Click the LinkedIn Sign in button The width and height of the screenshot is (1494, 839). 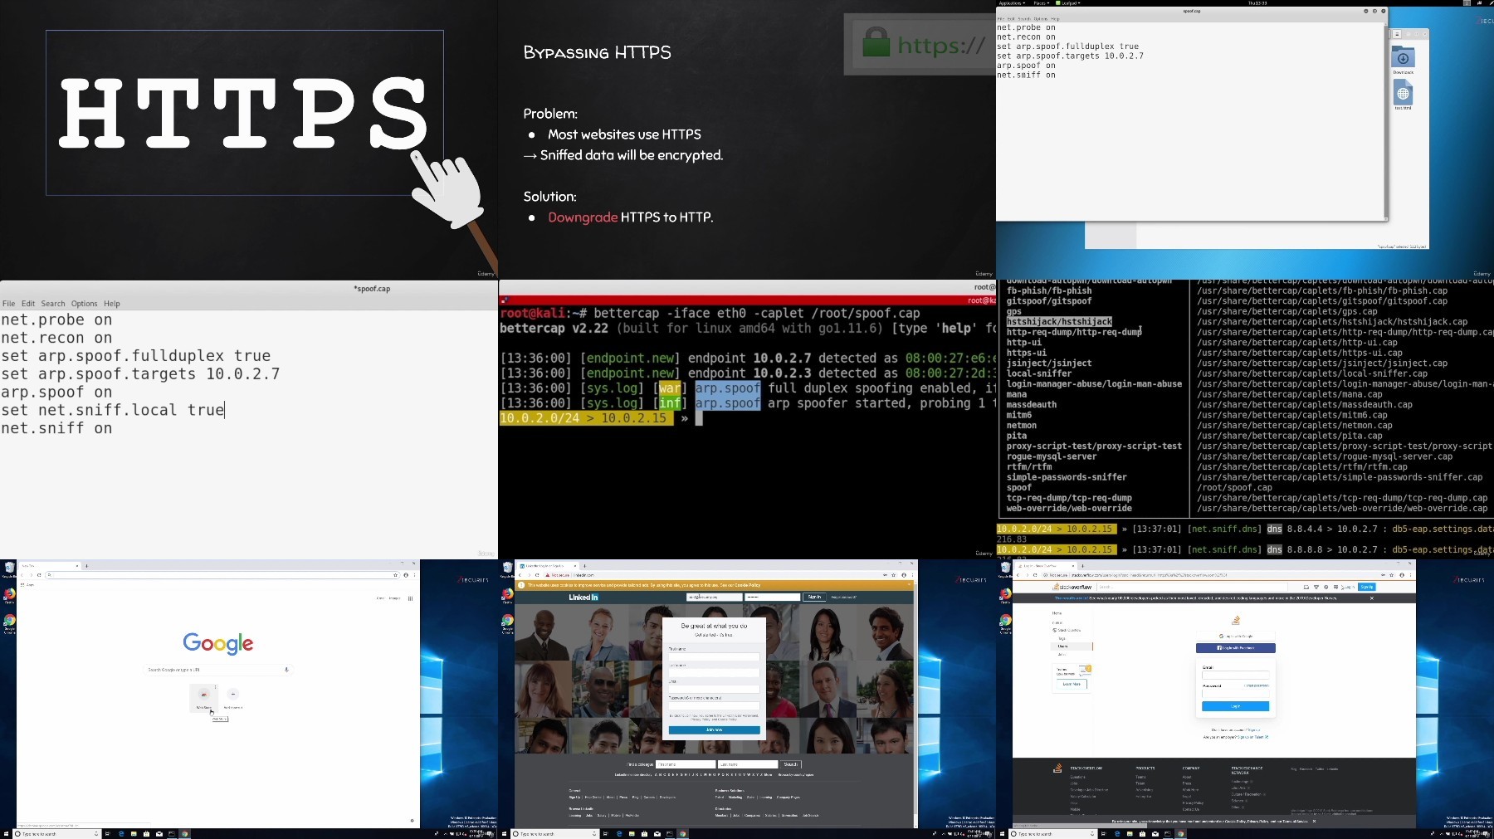tap(814, 597)
